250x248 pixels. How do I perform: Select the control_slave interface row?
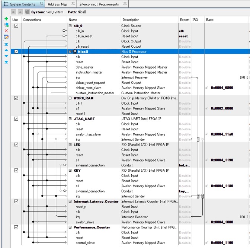[85, 243]
